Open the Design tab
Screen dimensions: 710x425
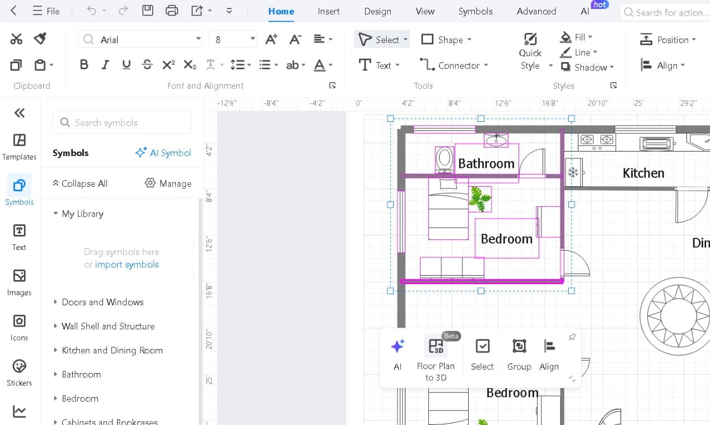tap(377, 11)
